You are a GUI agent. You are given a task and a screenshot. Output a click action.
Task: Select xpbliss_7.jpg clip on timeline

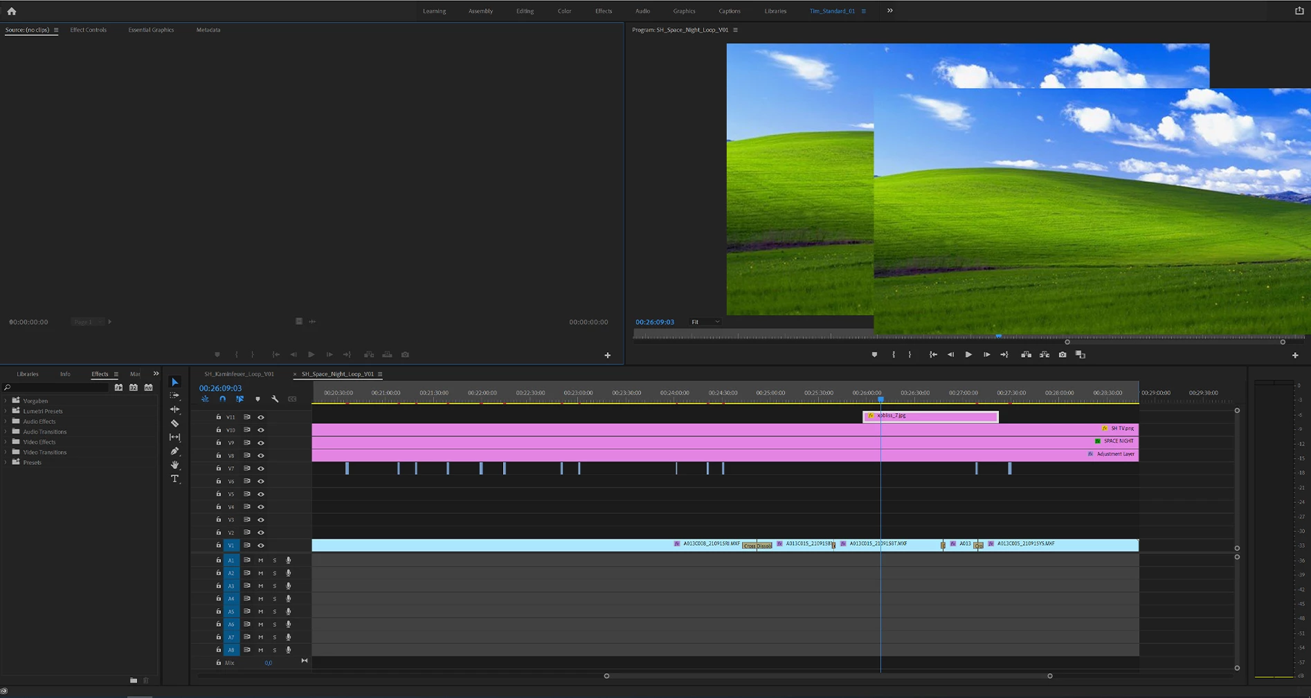pyautogui.click(x=930, y=416)
